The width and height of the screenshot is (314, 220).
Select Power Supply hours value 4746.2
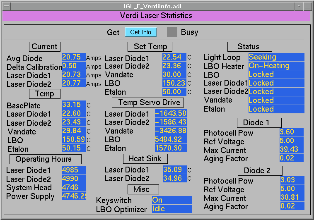tap(74, 196)
